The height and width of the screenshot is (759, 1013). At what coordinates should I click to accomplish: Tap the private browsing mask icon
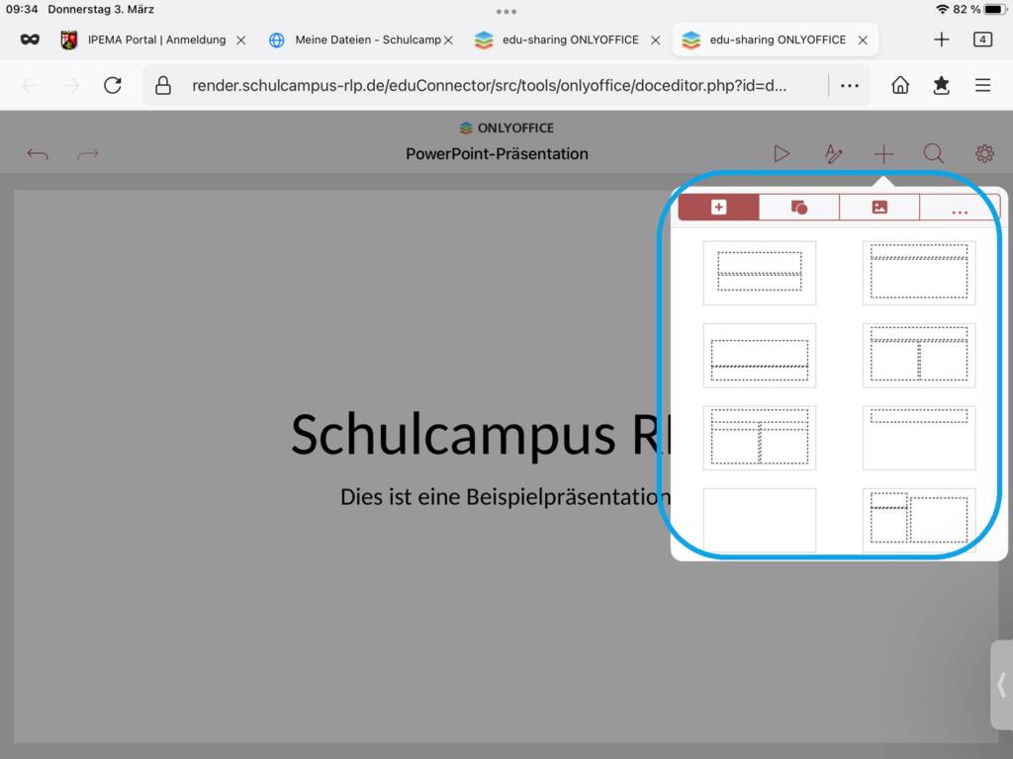30,40
